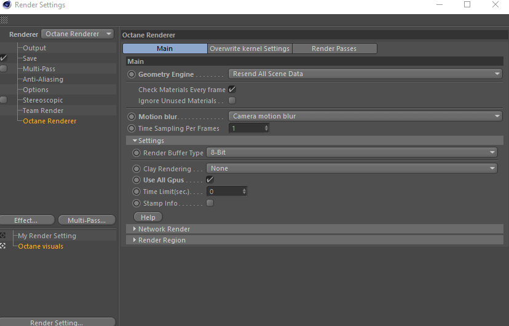Enable the Stereoscopic checkbox in sidebar

coord(4,100)
